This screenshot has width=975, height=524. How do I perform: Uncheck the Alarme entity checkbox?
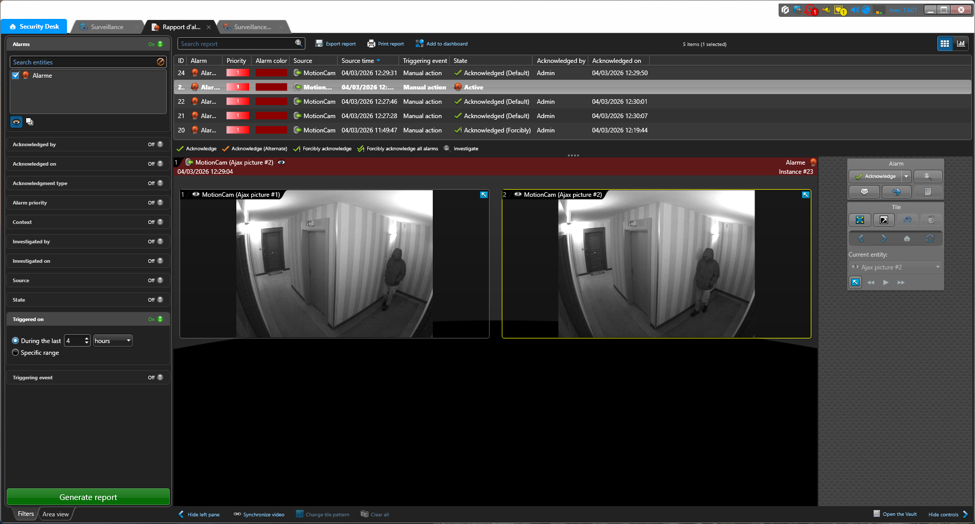point(16,76)
